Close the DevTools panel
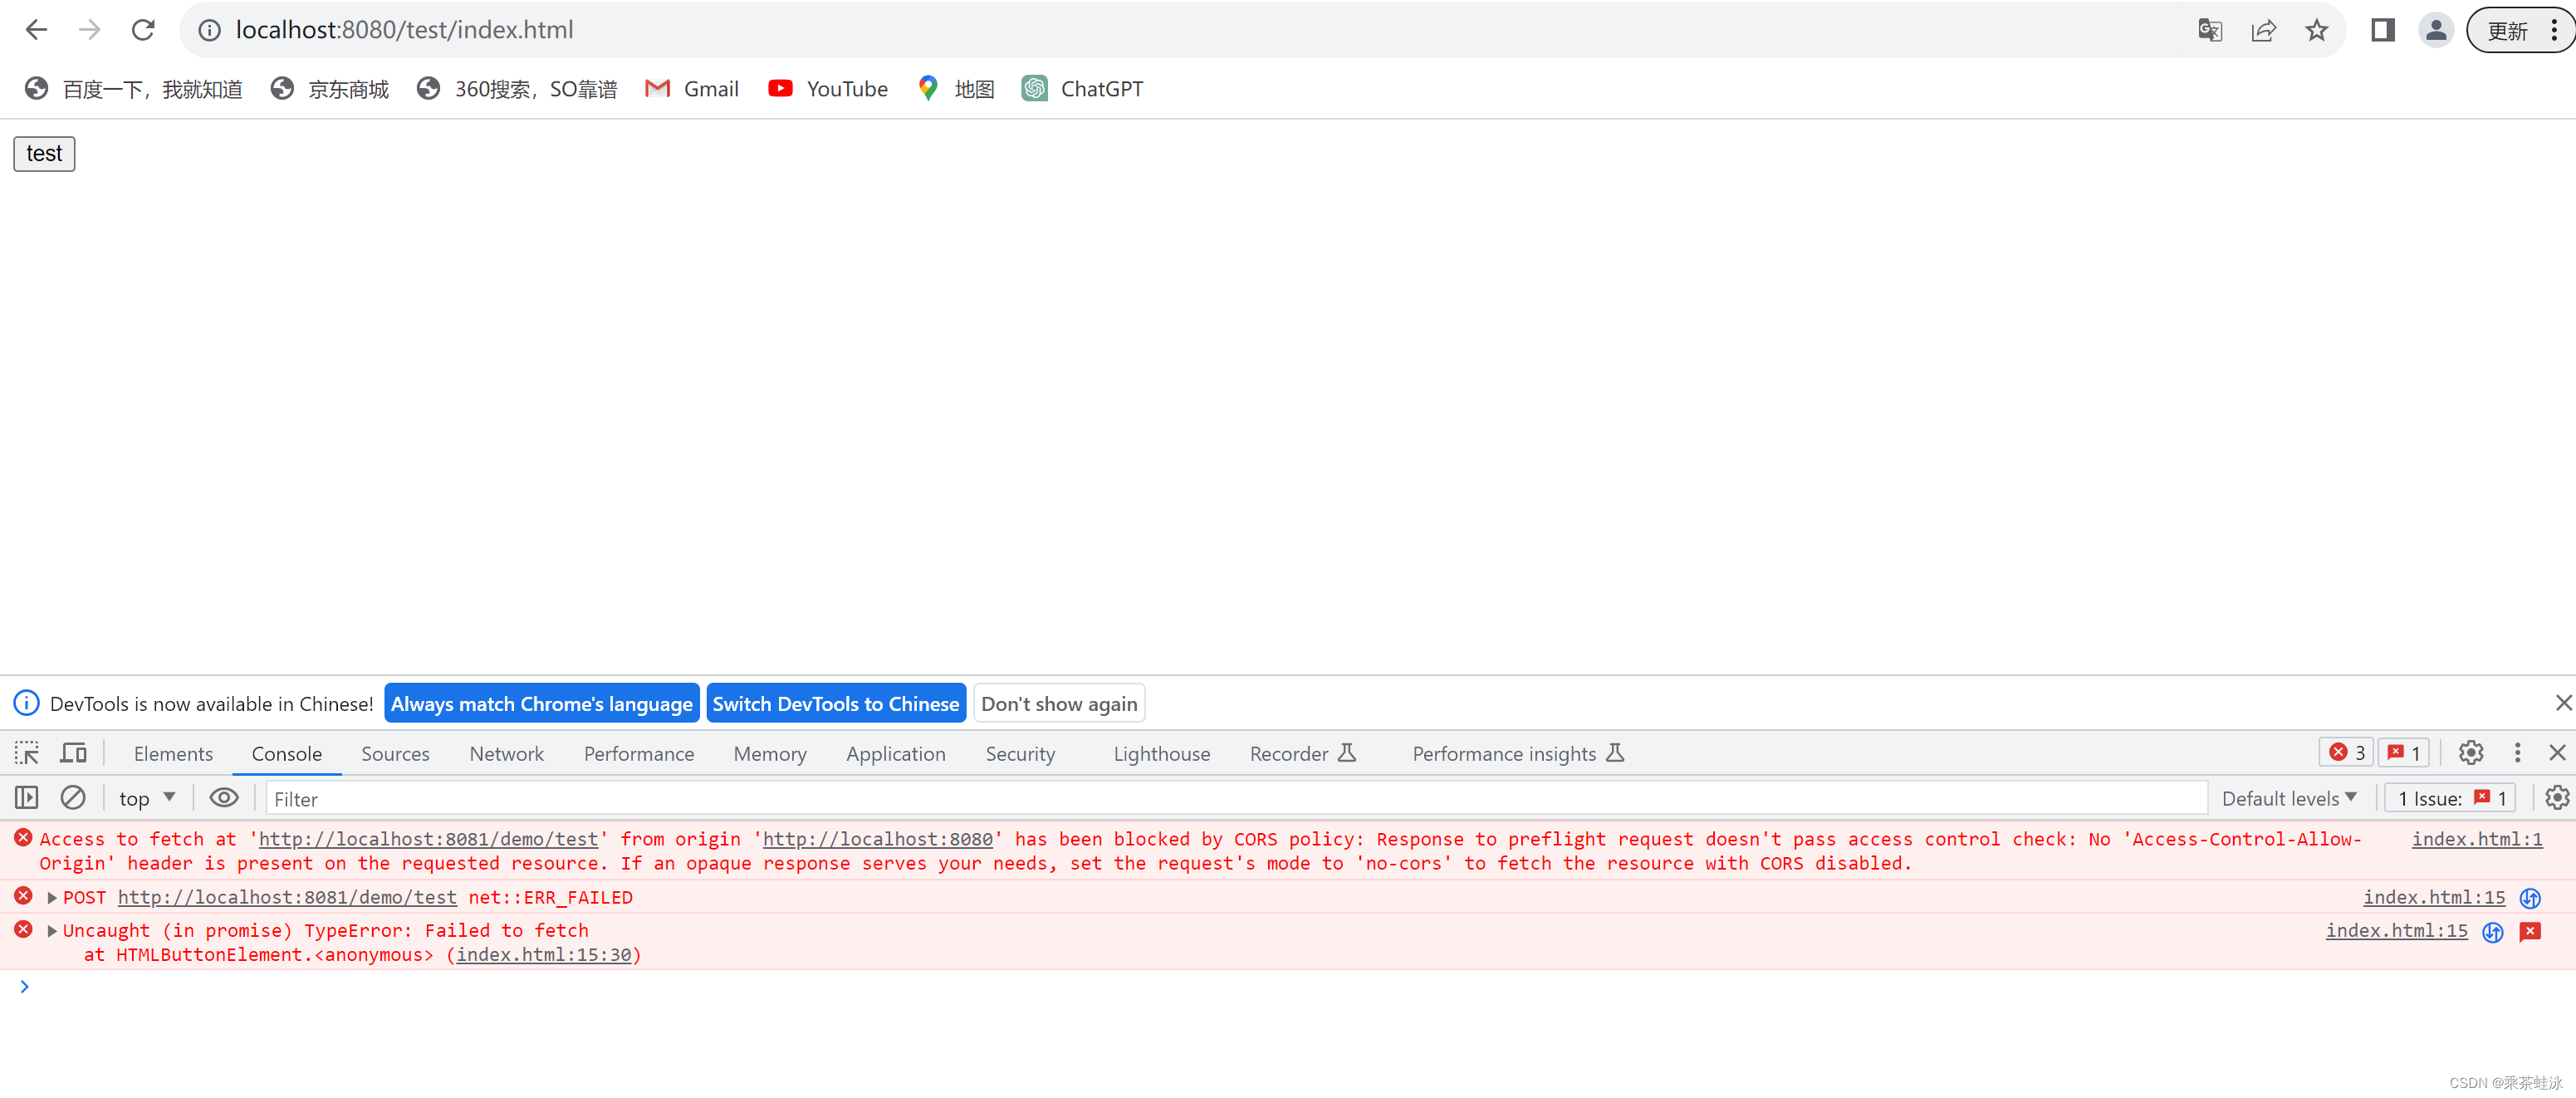This screenshot has height=1098, width=2576. (2557, 753)
